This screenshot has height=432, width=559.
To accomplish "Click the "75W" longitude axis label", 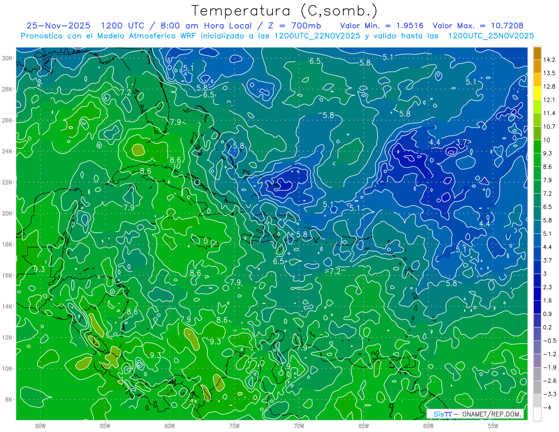I will click(x=234, y=426).
